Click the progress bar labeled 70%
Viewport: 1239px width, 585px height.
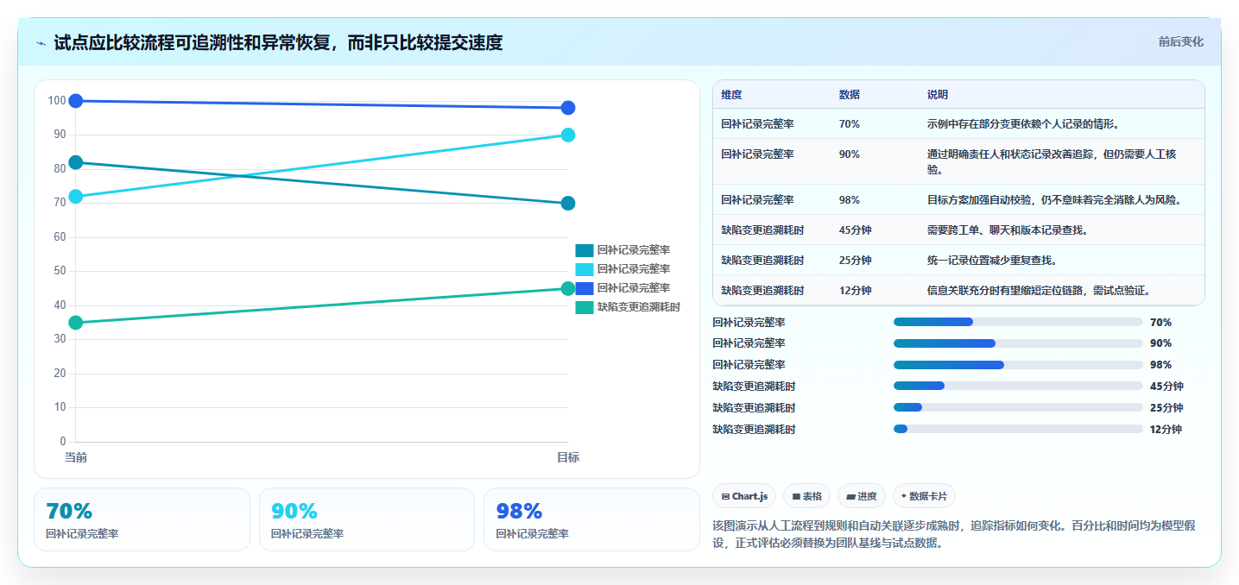[x=1018, y=322]
